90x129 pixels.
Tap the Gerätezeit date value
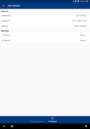(79, 21)
